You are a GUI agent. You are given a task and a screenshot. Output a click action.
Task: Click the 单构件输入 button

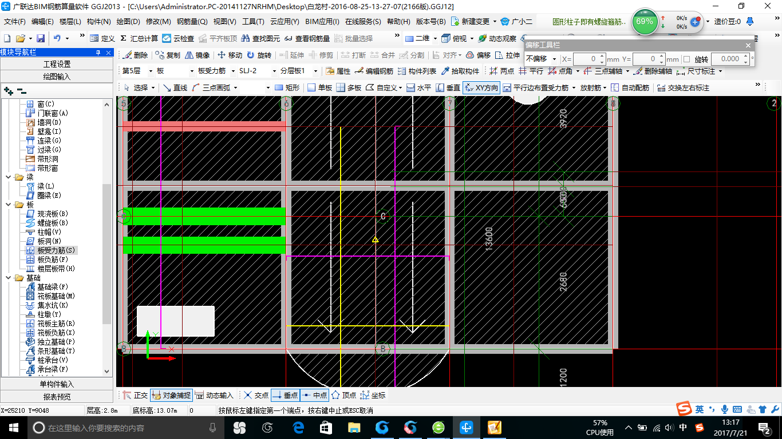57,384
